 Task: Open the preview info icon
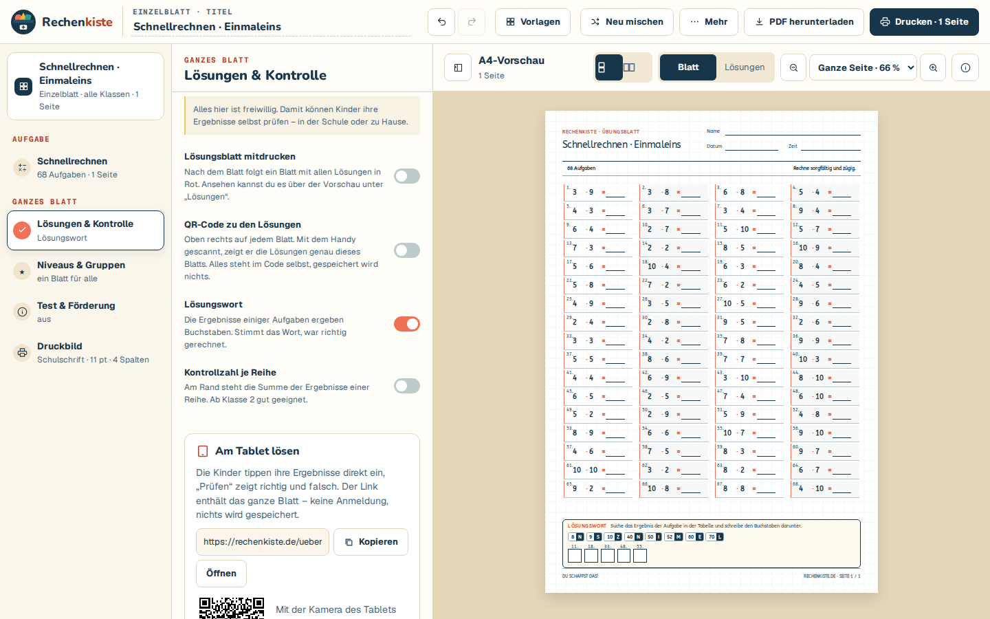point(965,67)
